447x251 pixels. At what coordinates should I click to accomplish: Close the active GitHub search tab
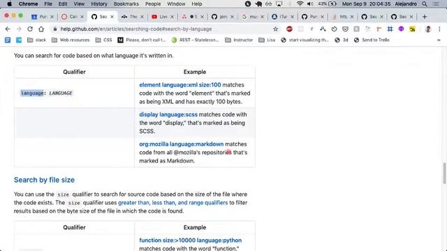[112, 17]
